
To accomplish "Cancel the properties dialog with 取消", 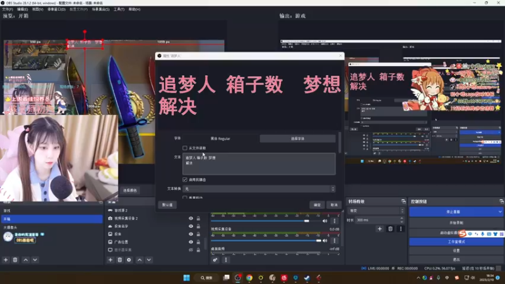I will click(x=334, y=204).
